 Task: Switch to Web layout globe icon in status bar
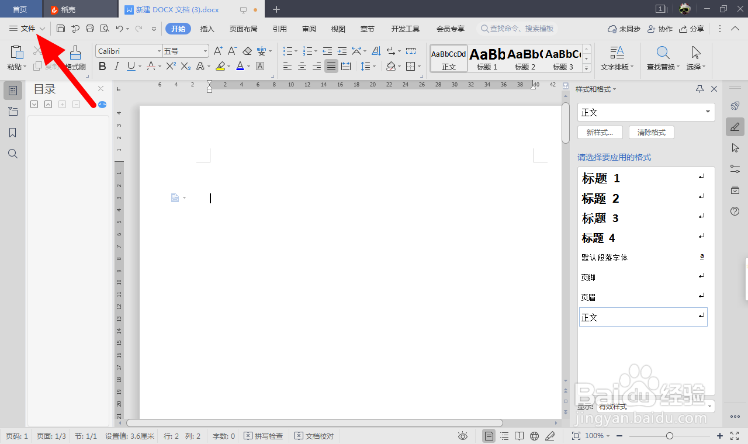coord(534,436)
